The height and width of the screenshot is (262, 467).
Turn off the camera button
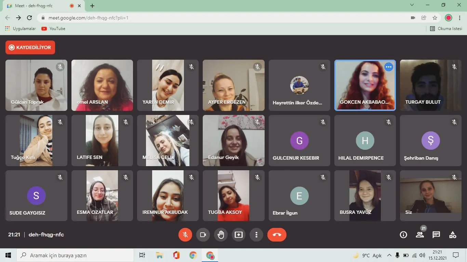[203, 235]
